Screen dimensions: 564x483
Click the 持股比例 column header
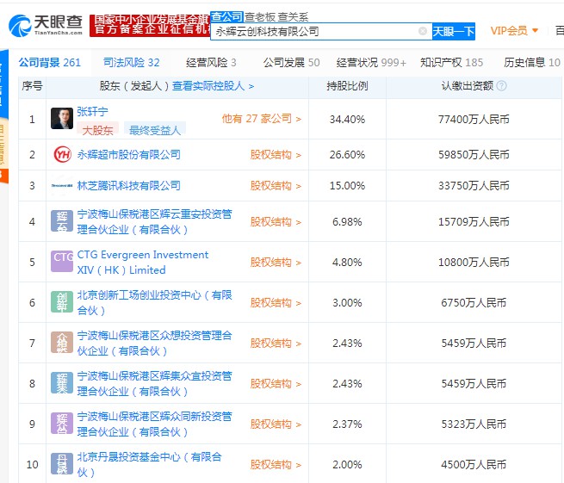(347, 86)
